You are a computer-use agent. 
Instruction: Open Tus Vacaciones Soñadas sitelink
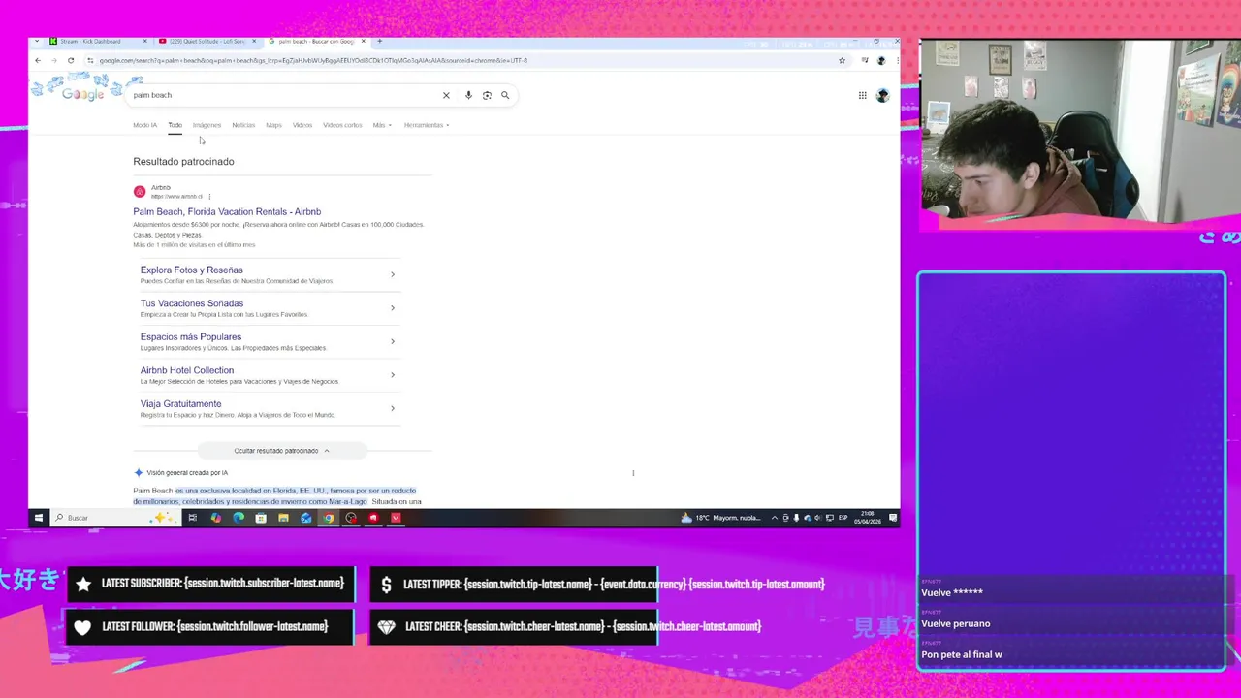(191, 303)
